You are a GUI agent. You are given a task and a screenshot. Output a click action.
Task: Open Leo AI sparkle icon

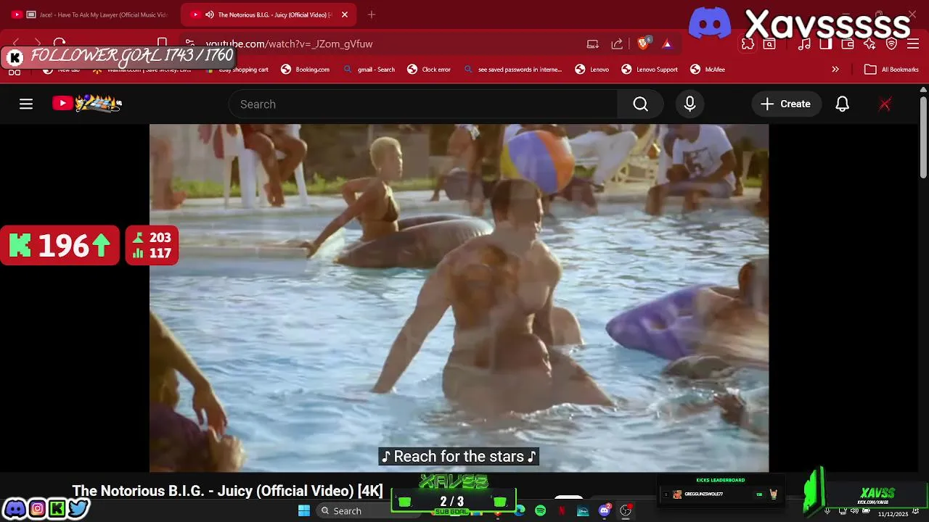pos(869,43)
